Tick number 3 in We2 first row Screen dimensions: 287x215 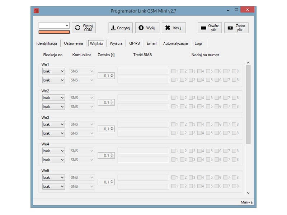(190, 97)
